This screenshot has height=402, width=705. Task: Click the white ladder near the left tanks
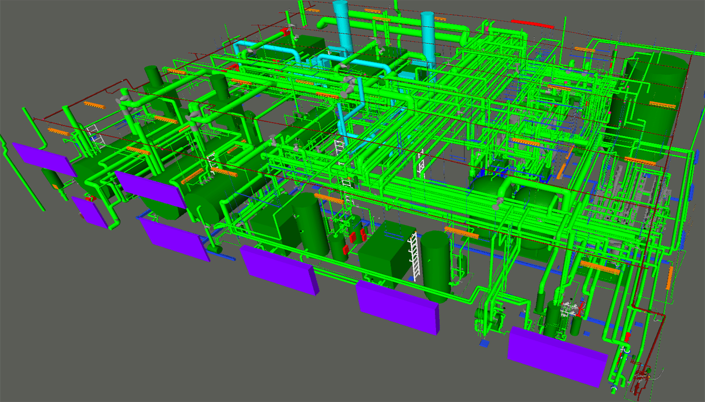click(94, 136)
